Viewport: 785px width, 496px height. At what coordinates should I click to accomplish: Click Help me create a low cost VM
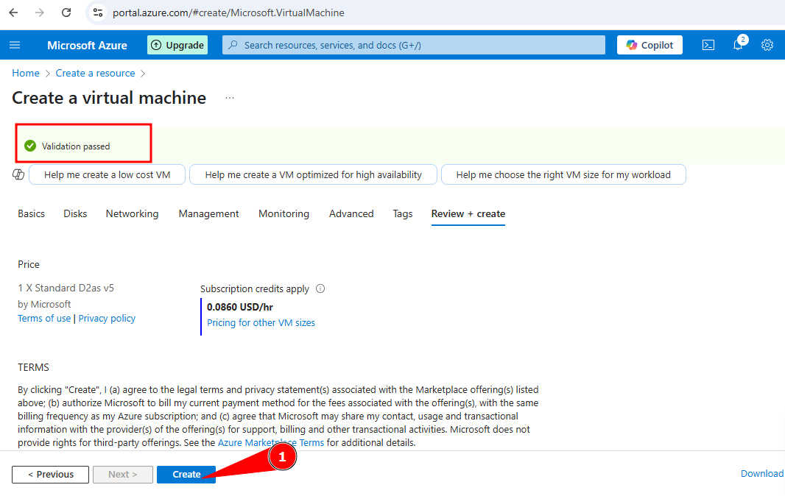pos(107,174)
